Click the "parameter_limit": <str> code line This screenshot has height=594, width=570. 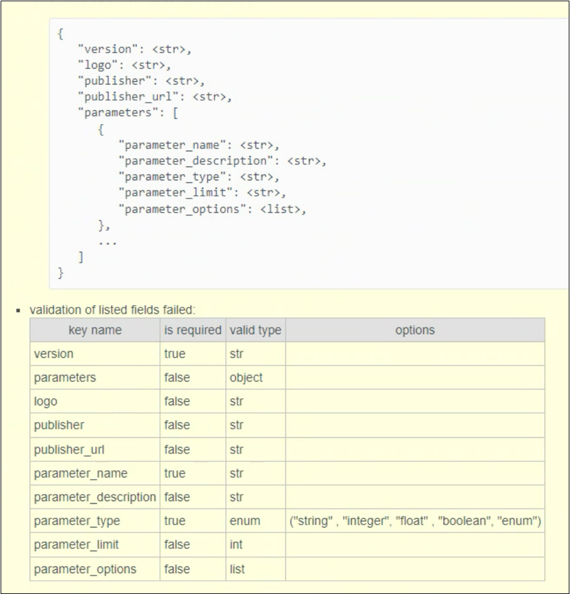(202, 193)
